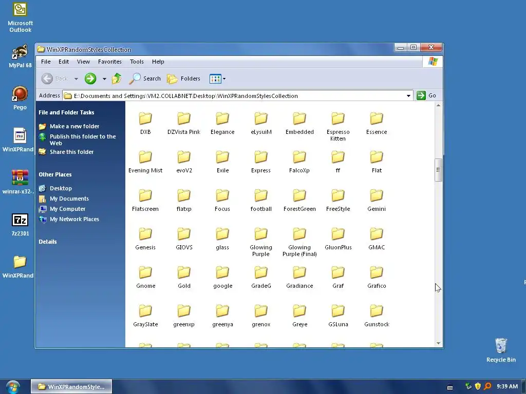Go up one folder level

pos(117,78)
